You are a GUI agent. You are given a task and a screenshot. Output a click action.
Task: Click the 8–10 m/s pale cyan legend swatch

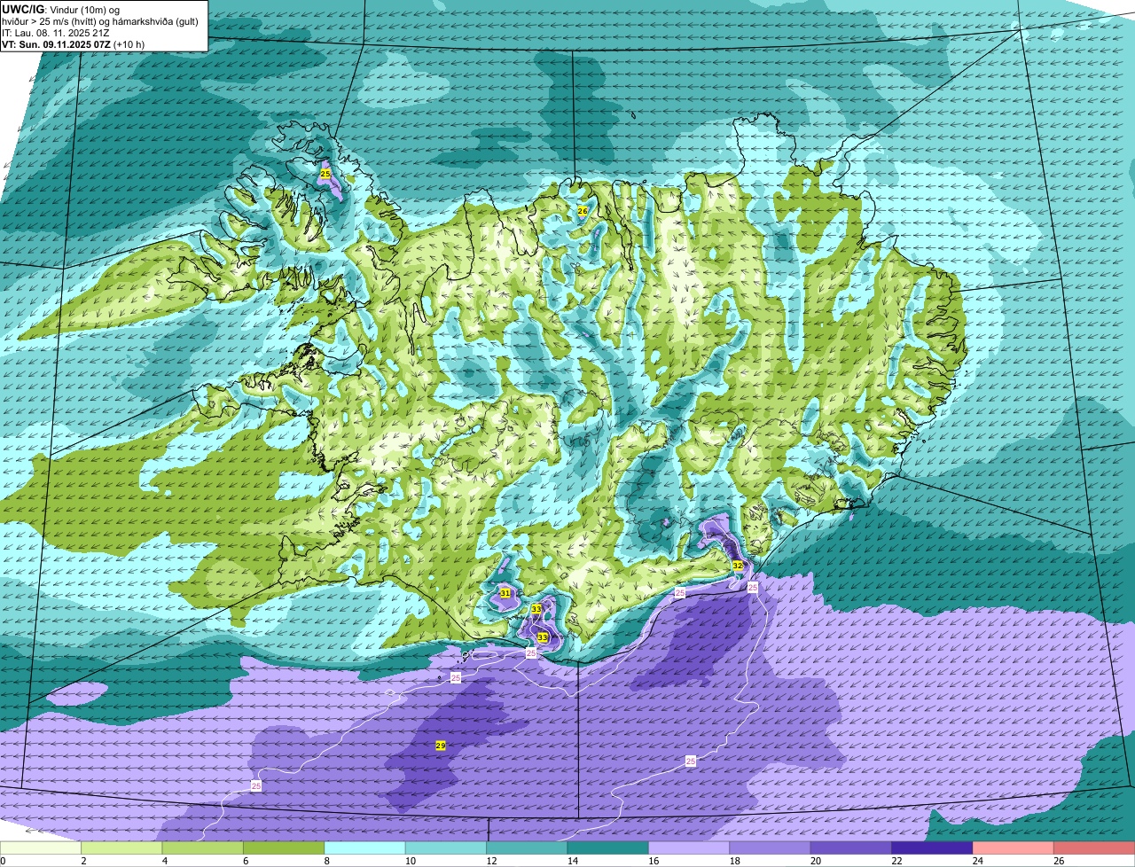365,847
